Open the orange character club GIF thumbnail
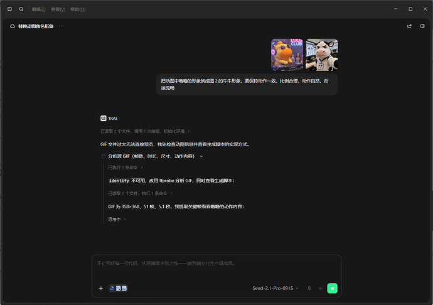Image resolution: width=433 pixels, height=305 pixels. click(287, 55)
